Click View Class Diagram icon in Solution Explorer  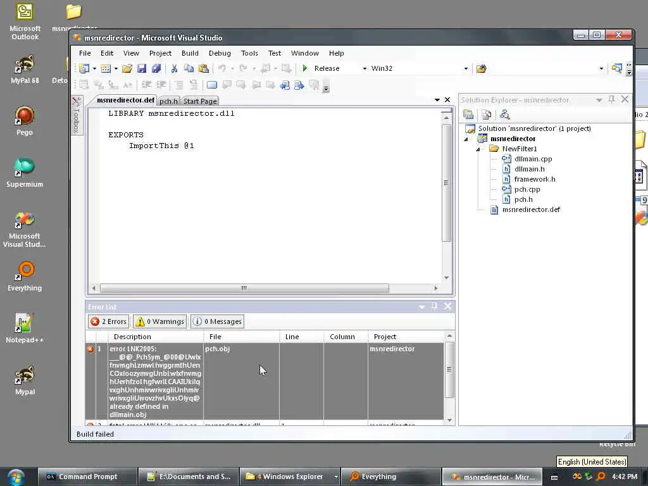504,115
